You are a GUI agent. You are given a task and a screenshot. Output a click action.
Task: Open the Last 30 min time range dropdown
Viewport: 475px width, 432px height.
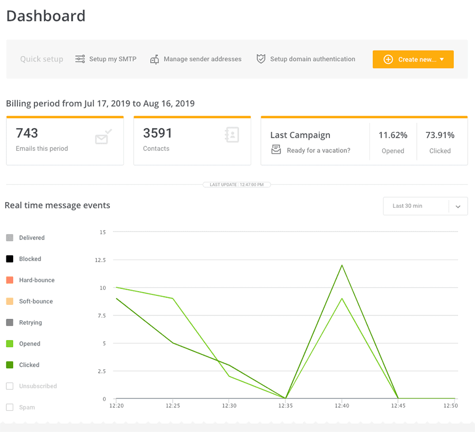[x=416, y=206]
